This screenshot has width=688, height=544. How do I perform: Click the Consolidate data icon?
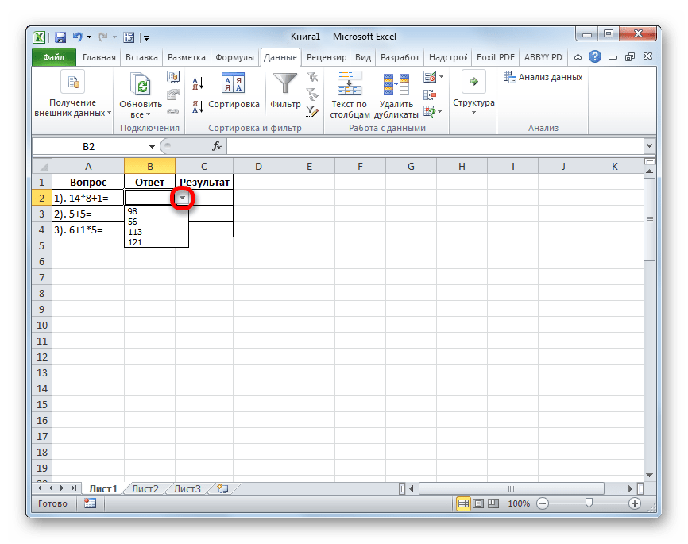(x=430, y=95)
